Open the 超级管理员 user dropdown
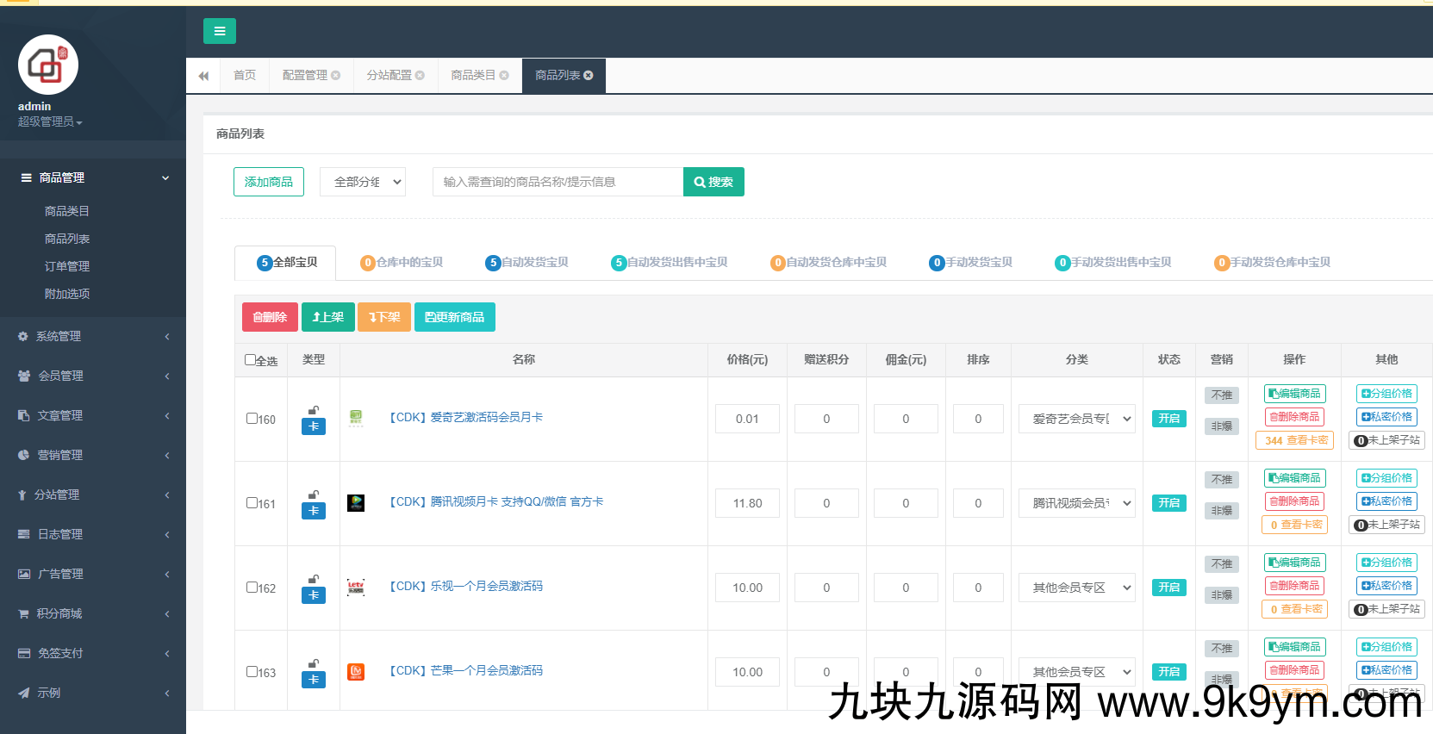This screenshot has width=1433, height=734. pos(50,122)
